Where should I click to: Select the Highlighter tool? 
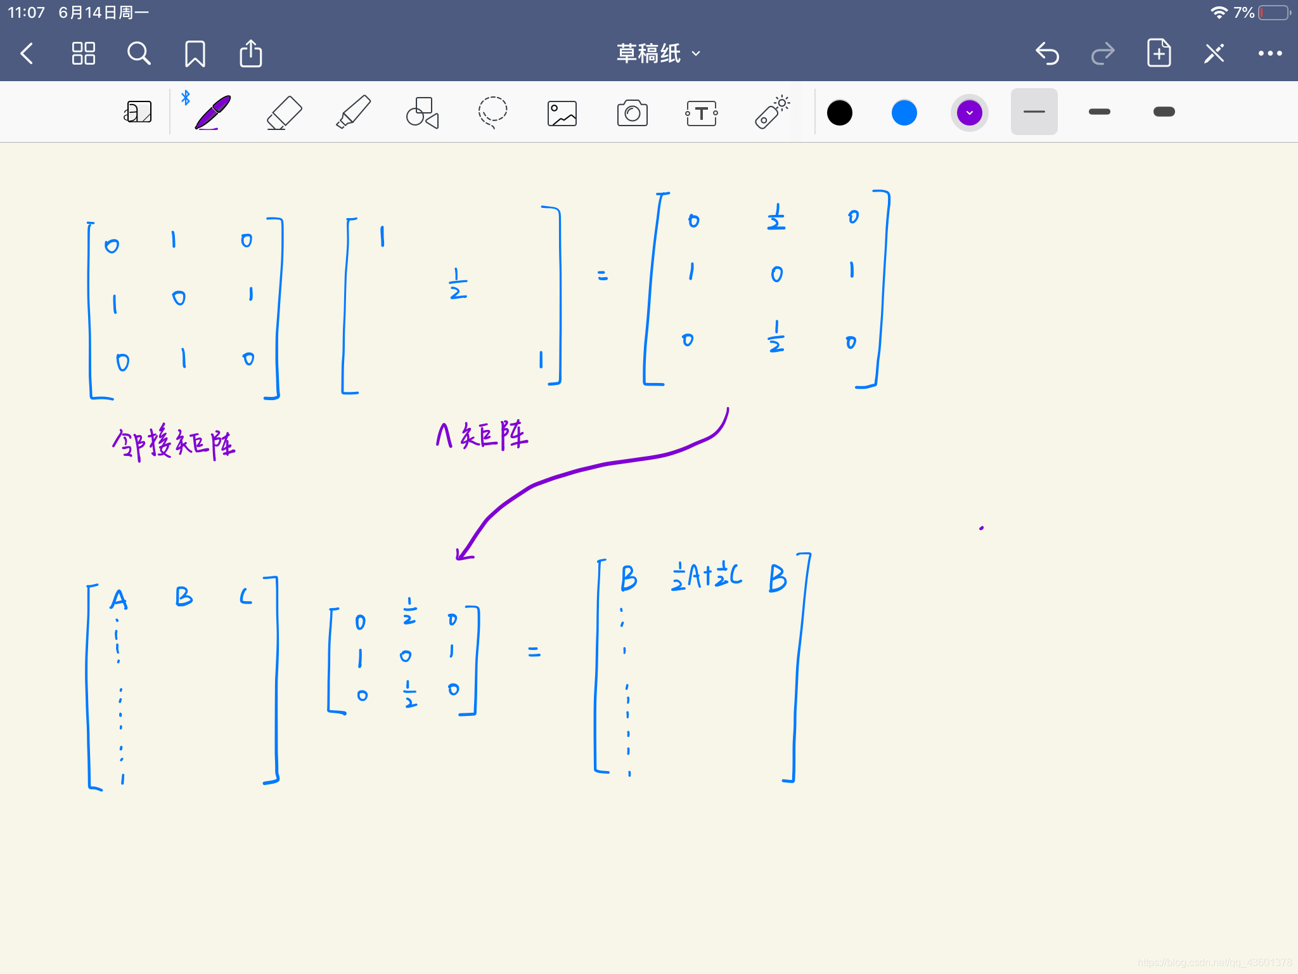click(353, 112)
